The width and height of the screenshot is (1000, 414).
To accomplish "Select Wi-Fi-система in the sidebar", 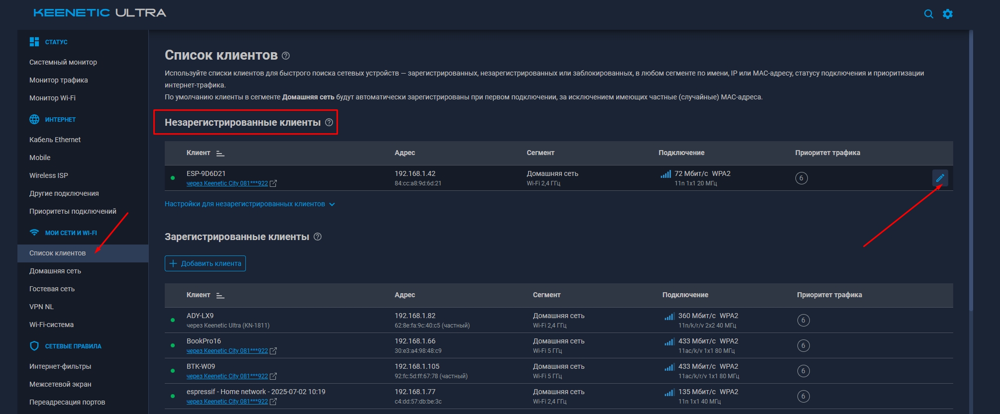I will click(51, 325).
